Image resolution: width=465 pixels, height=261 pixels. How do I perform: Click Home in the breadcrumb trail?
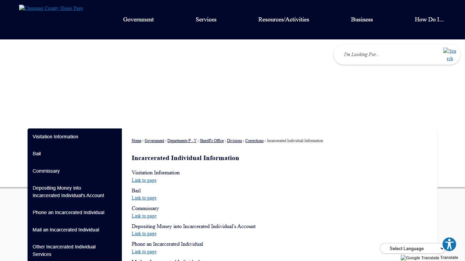pos(136,141)
